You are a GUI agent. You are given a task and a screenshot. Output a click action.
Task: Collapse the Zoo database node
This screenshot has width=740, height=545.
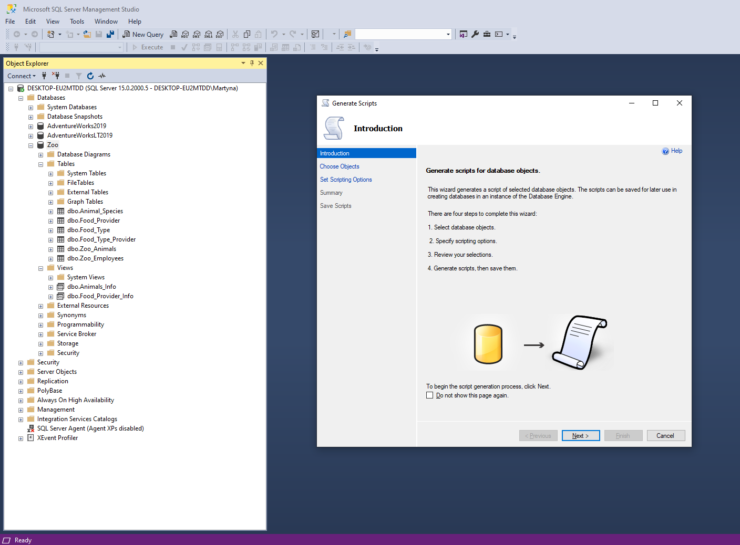(30, 145)
